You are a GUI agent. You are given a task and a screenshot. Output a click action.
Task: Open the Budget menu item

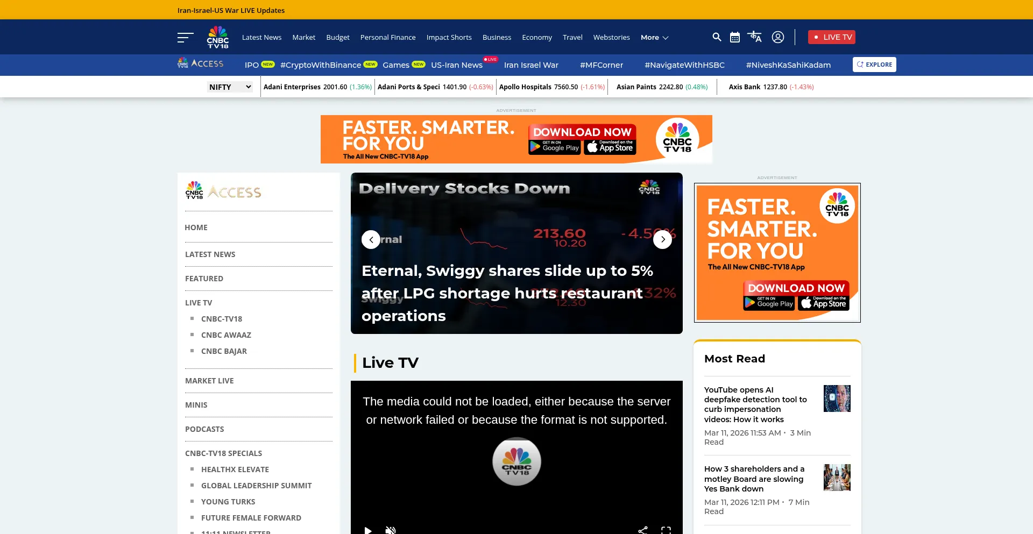tap(338, 37)
